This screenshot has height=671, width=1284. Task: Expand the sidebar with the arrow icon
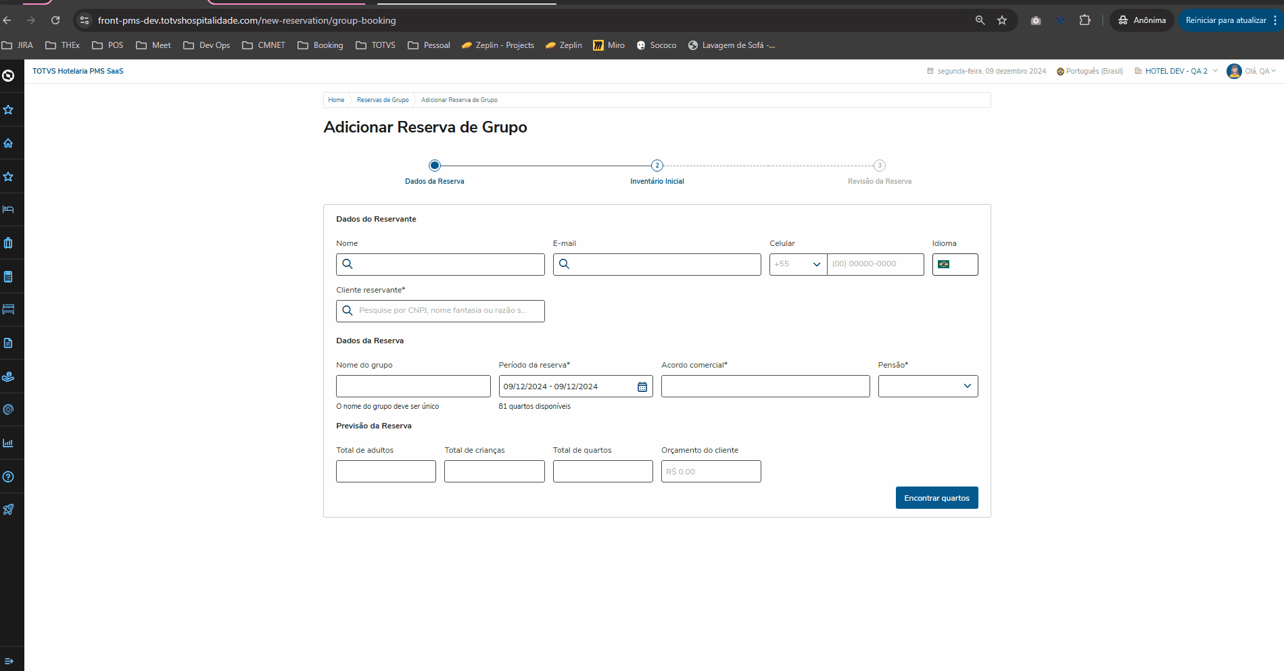(9, 661)
